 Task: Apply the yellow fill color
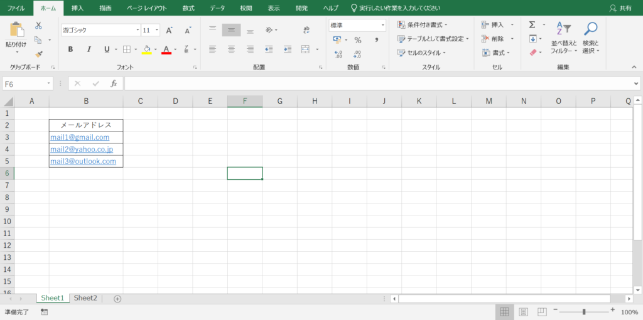tap(146, 49)
